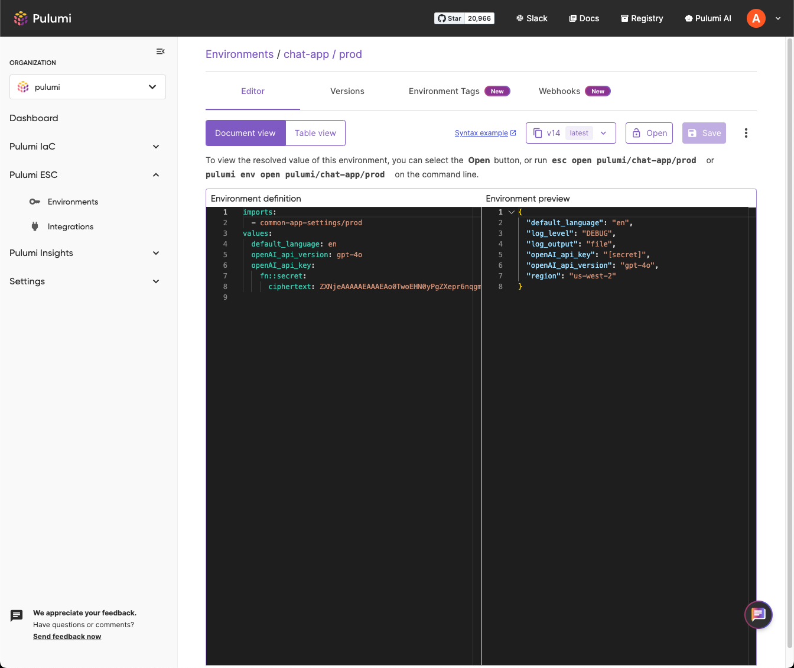Screen dimensions: 794x668
Task: Click the feedback chat bubble icon in the sidebar
Action: [17, 616]
